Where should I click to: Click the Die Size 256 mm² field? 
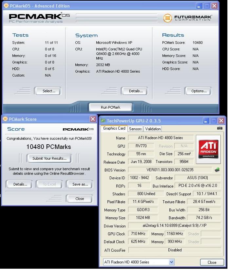184,154
